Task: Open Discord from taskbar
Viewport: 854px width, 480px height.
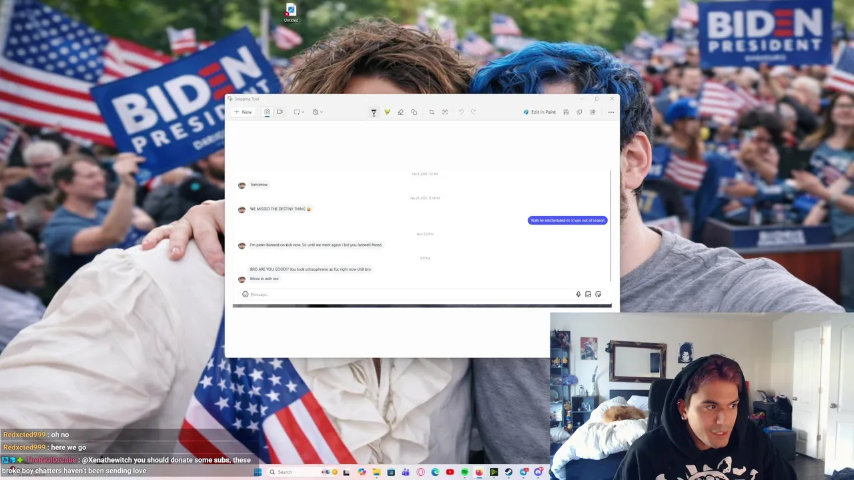Action: 538,472
